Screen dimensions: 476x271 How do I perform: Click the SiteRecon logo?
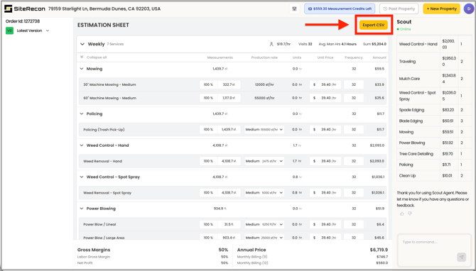tap(25, 9)
